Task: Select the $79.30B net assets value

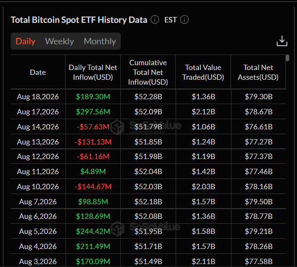Action: 259,97
